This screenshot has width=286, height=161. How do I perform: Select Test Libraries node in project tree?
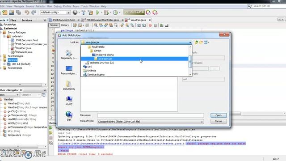point(15,68)
